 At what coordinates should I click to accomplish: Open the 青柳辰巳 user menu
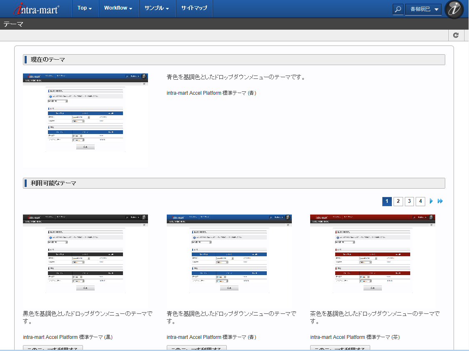[x=423, y=9]
